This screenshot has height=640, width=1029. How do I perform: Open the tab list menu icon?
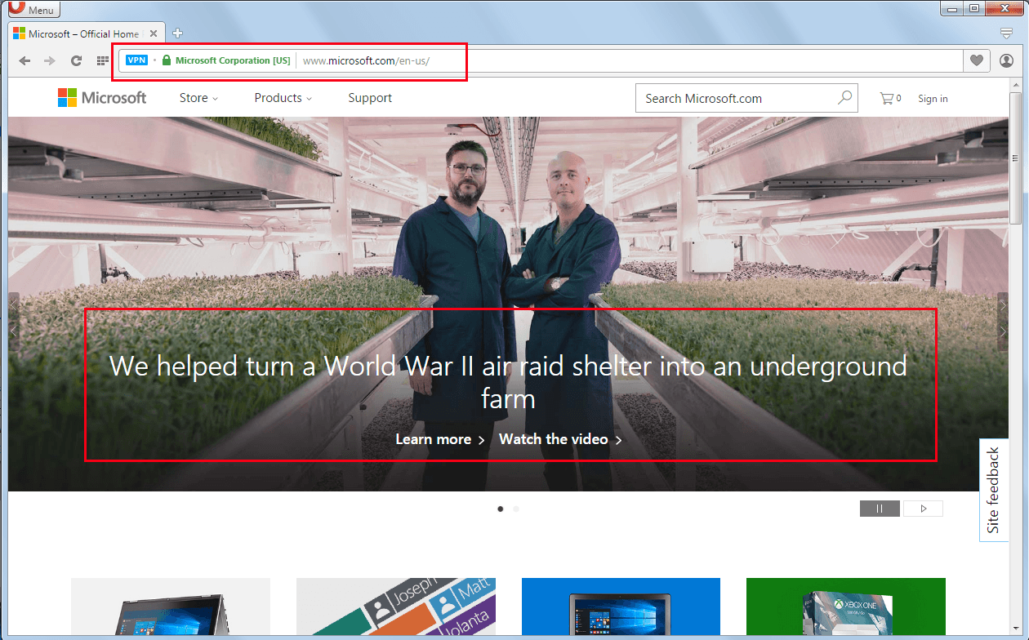point(1006,33)
